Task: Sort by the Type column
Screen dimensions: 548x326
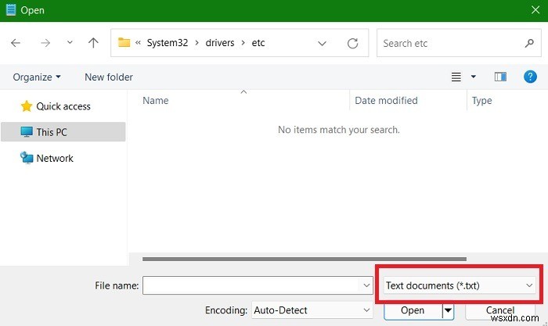Action: pyautogui.click(x=482, y=101)
